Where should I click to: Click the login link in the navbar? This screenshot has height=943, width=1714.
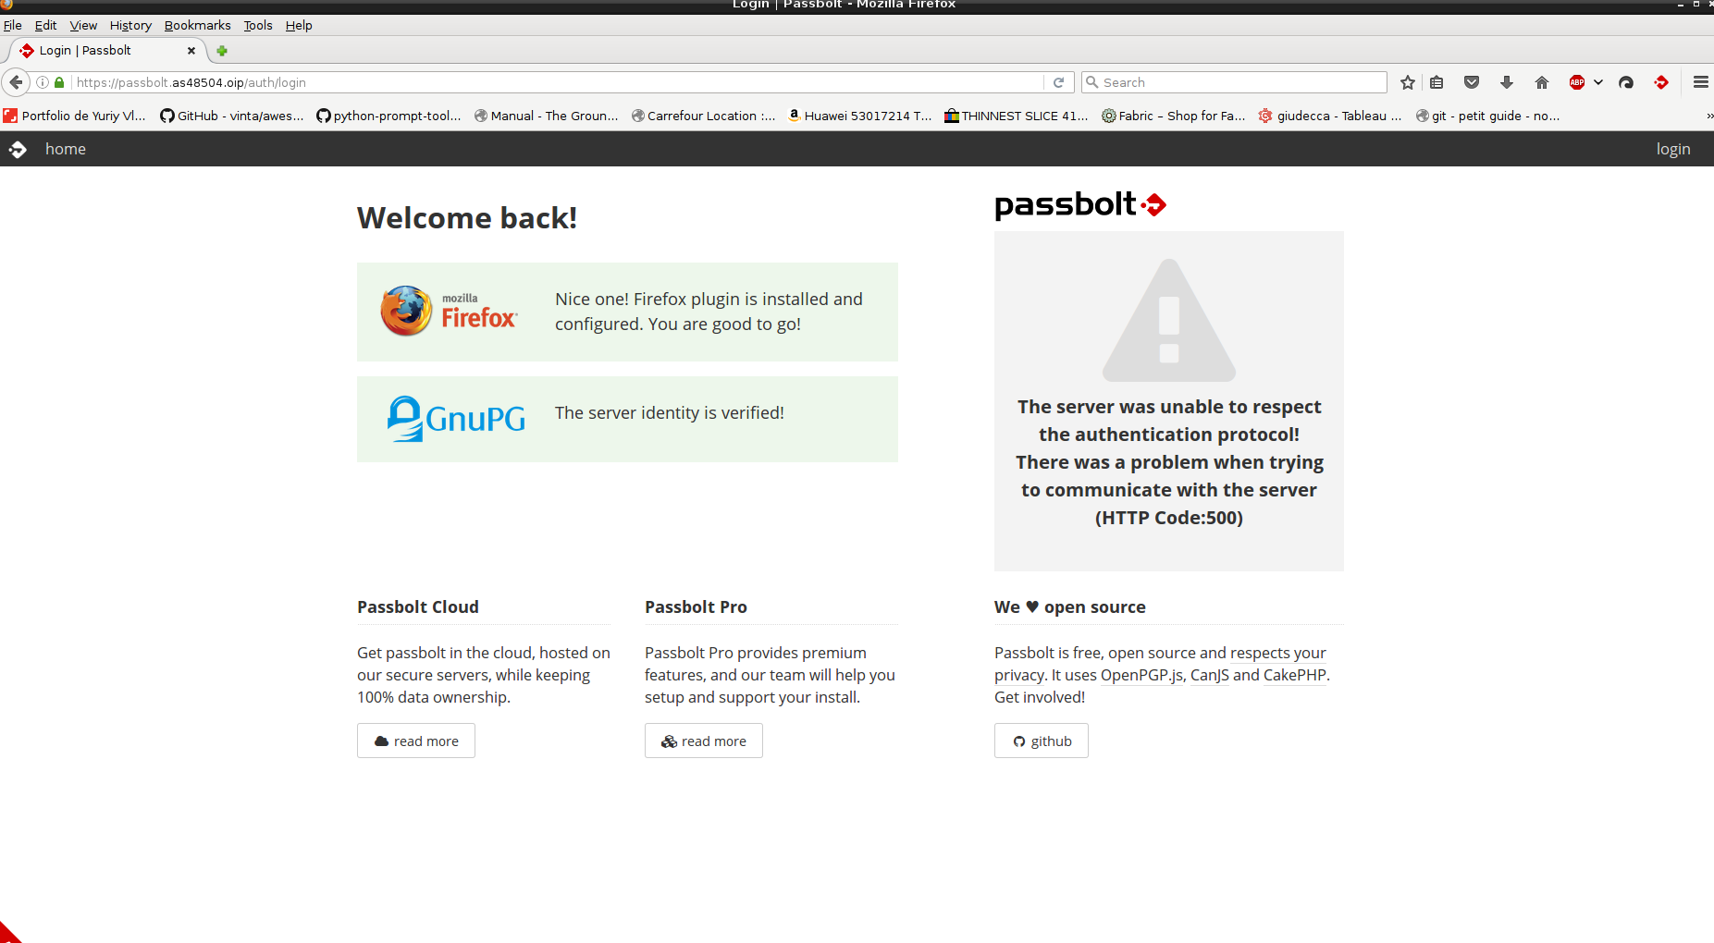pos(1673,148)
